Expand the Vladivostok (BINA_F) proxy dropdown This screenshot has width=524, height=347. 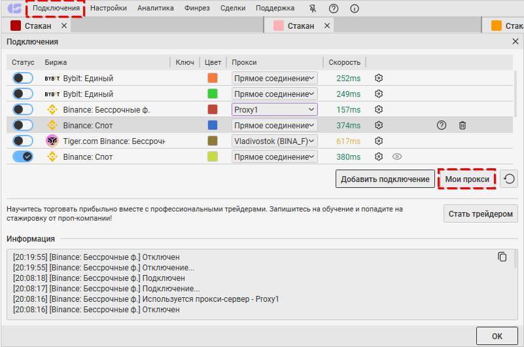[274, 141]
